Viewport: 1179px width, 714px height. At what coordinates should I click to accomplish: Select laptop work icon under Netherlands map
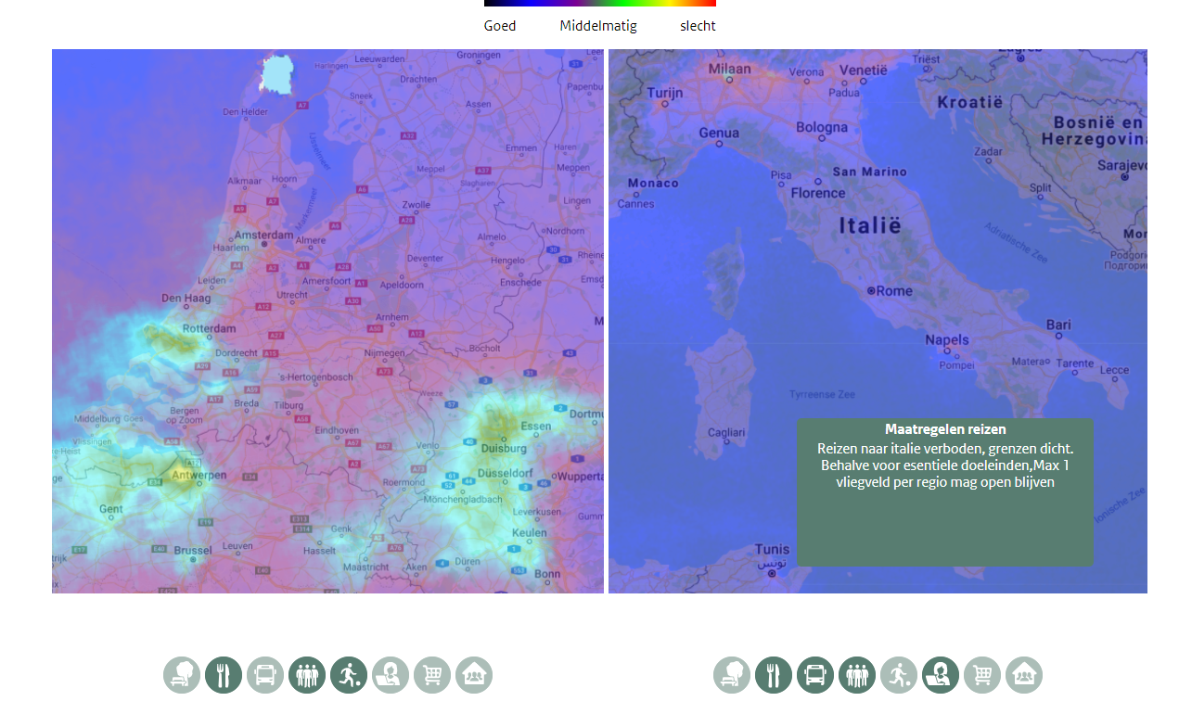point(391,675)
